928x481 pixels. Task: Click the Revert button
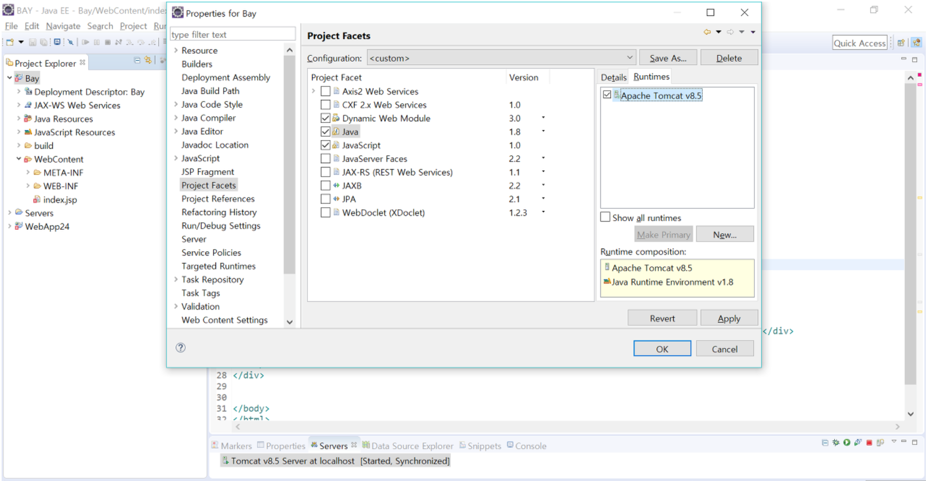click(x=662, y=318)
